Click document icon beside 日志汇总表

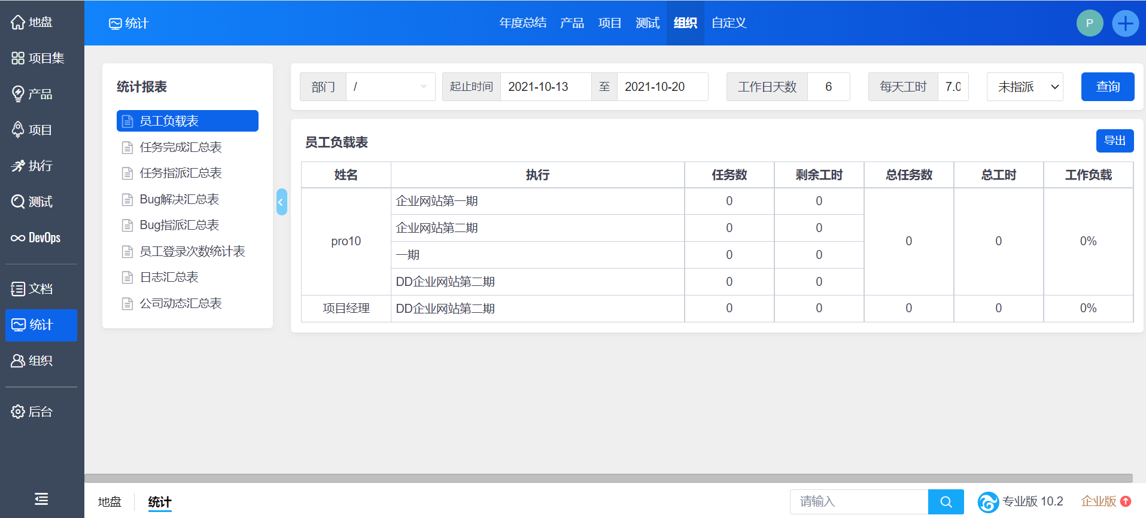pyautogui.click(x=127, y=278)
